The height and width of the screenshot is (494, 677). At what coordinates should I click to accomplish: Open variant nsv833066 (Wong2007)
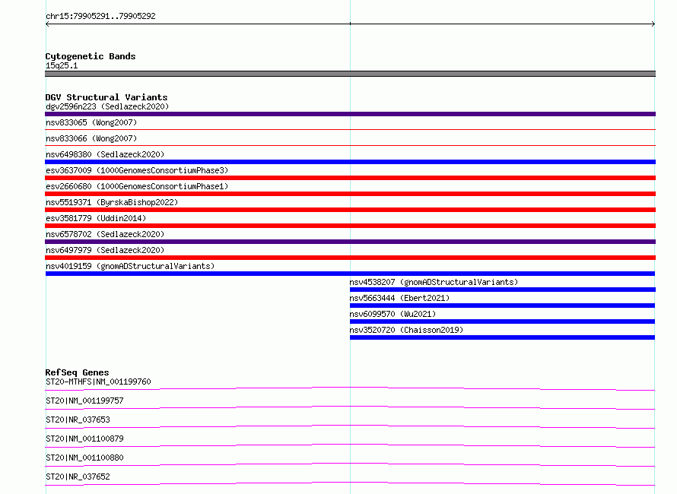coord(91,138)
